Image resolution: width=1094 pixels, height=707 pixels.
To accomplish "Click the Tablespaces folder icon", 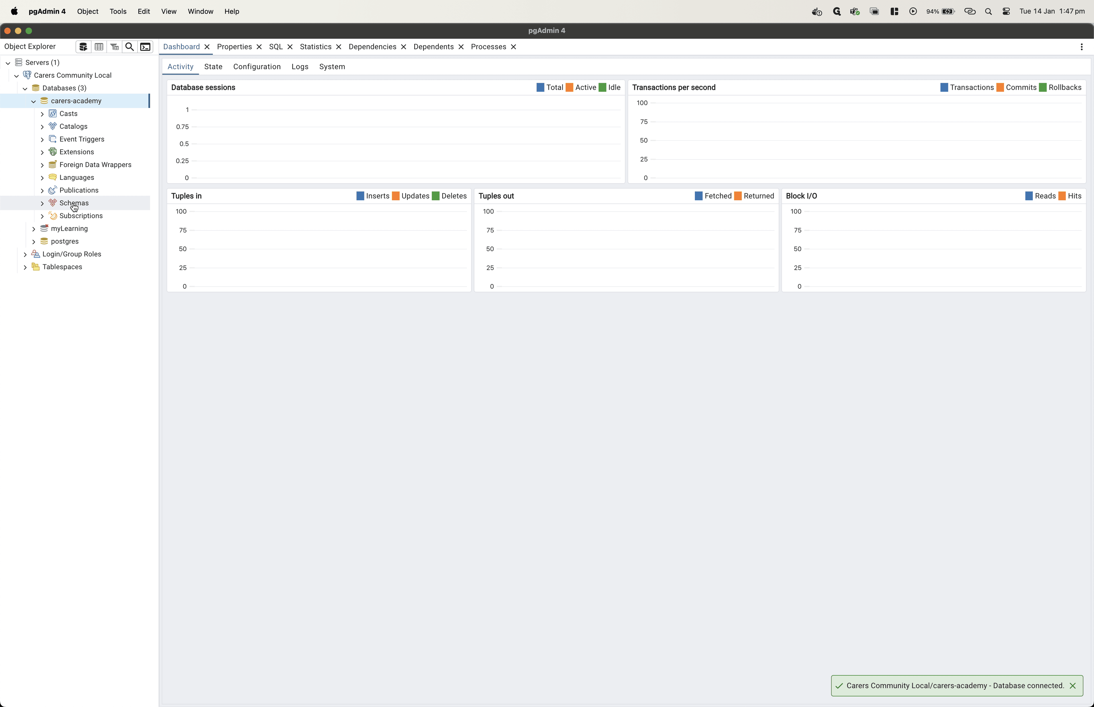I will (35, 267).
